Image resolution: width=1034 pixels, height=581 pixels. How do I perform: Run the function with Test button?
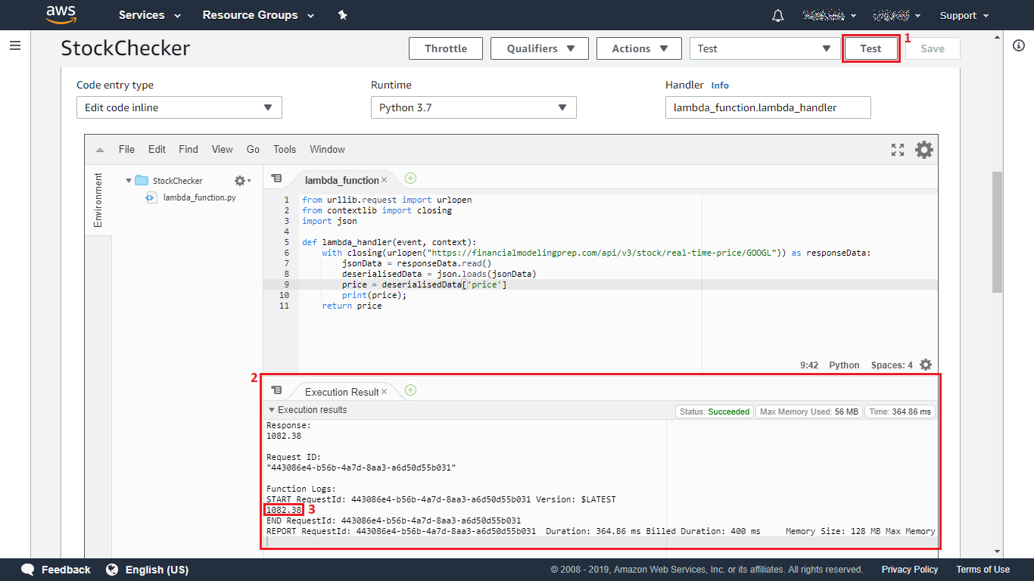pyautogui.click(x=870, y=48)
